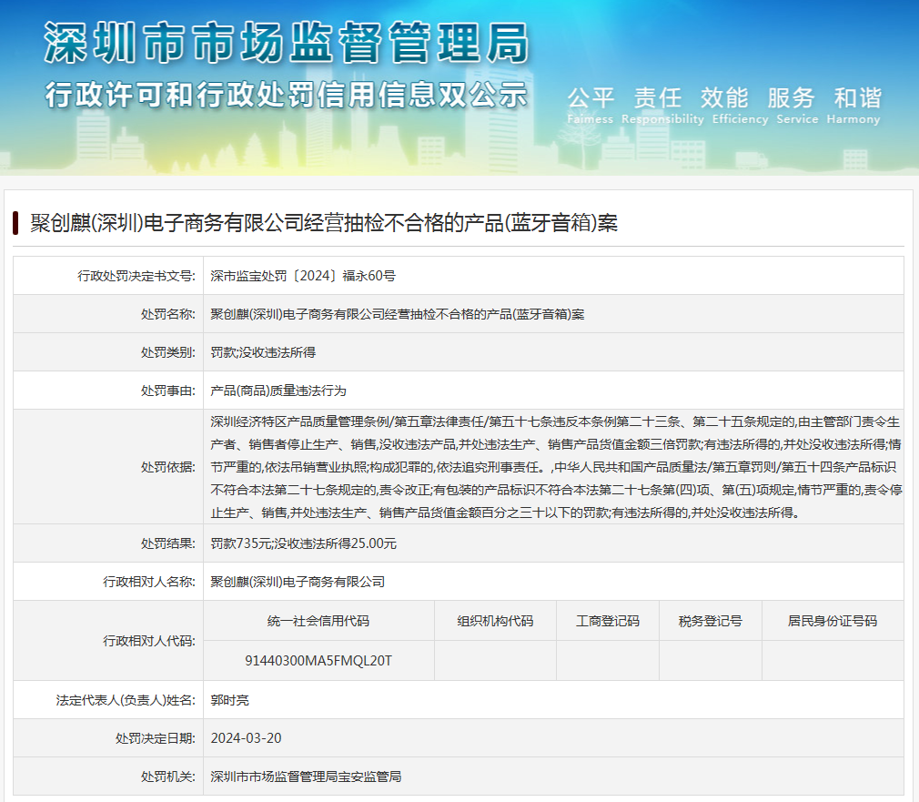
Task: Click the 居民身份证号码 column header
Action: pos(833,621)
